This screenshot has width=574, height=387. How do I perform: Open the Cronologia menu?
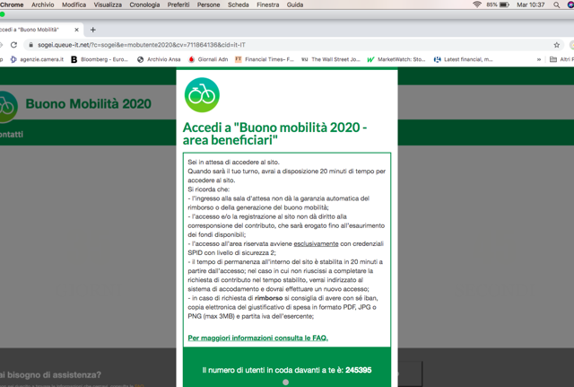(144, 4)
